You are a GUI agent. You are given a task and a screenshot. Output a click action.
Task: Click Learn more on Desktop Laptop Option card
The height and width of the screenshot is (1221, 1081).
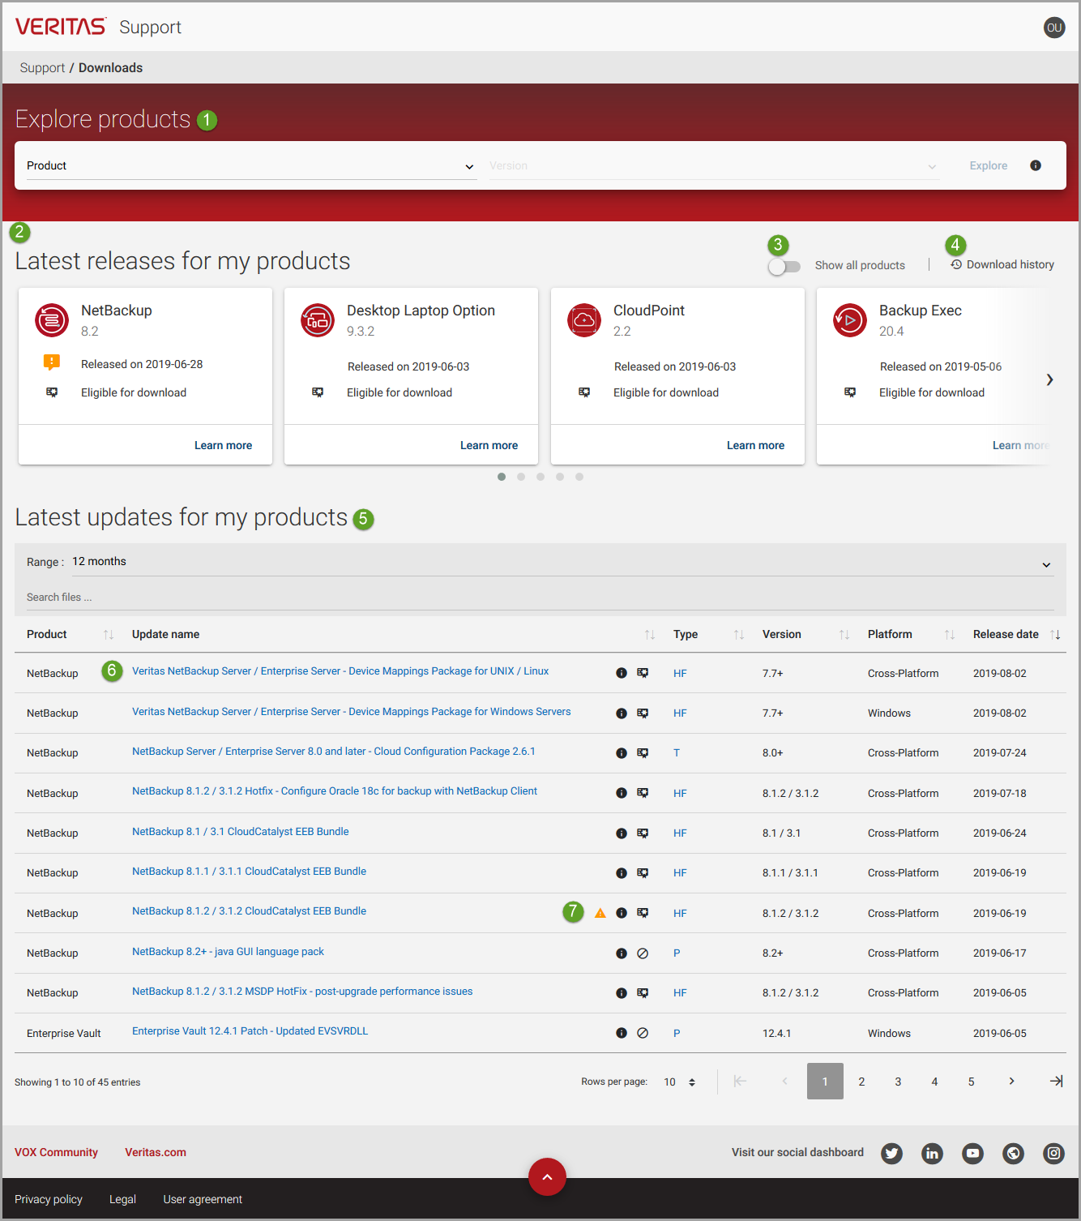pyautogui.click(x=489, y=445)
